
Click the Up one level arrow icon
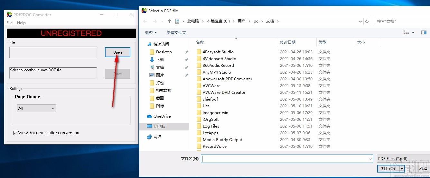tap(170, 21)
